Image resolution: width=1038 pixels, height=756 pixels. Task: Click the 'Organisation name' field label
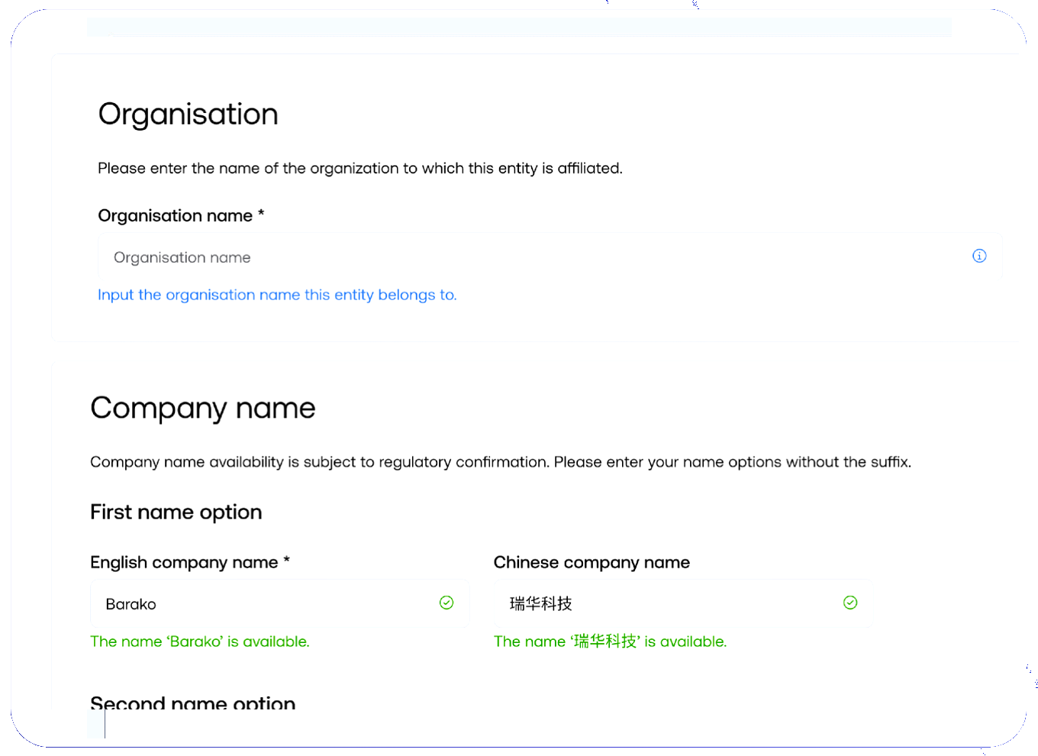tap(175, 216)
